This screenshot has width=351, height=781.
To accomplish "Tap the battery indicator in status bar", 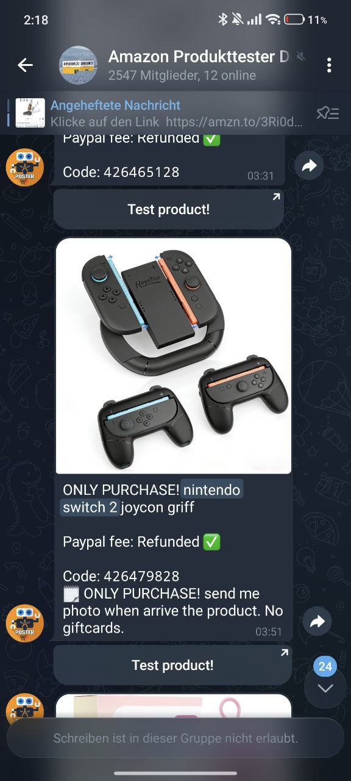I will pyautogui.click(x=294, y=20).
